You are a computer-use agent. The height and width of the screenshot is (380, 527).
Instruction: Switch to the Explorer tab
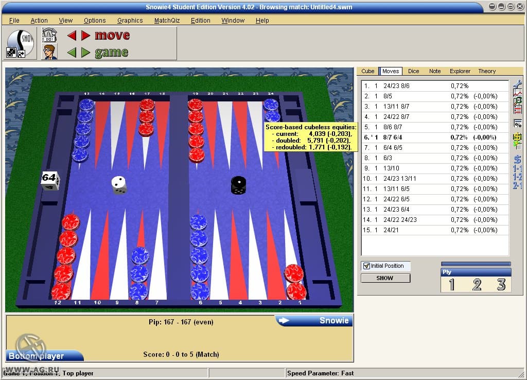[460, 71]
